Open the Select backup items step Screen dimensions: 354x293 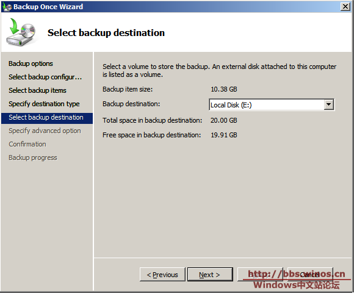coord(37,90)
